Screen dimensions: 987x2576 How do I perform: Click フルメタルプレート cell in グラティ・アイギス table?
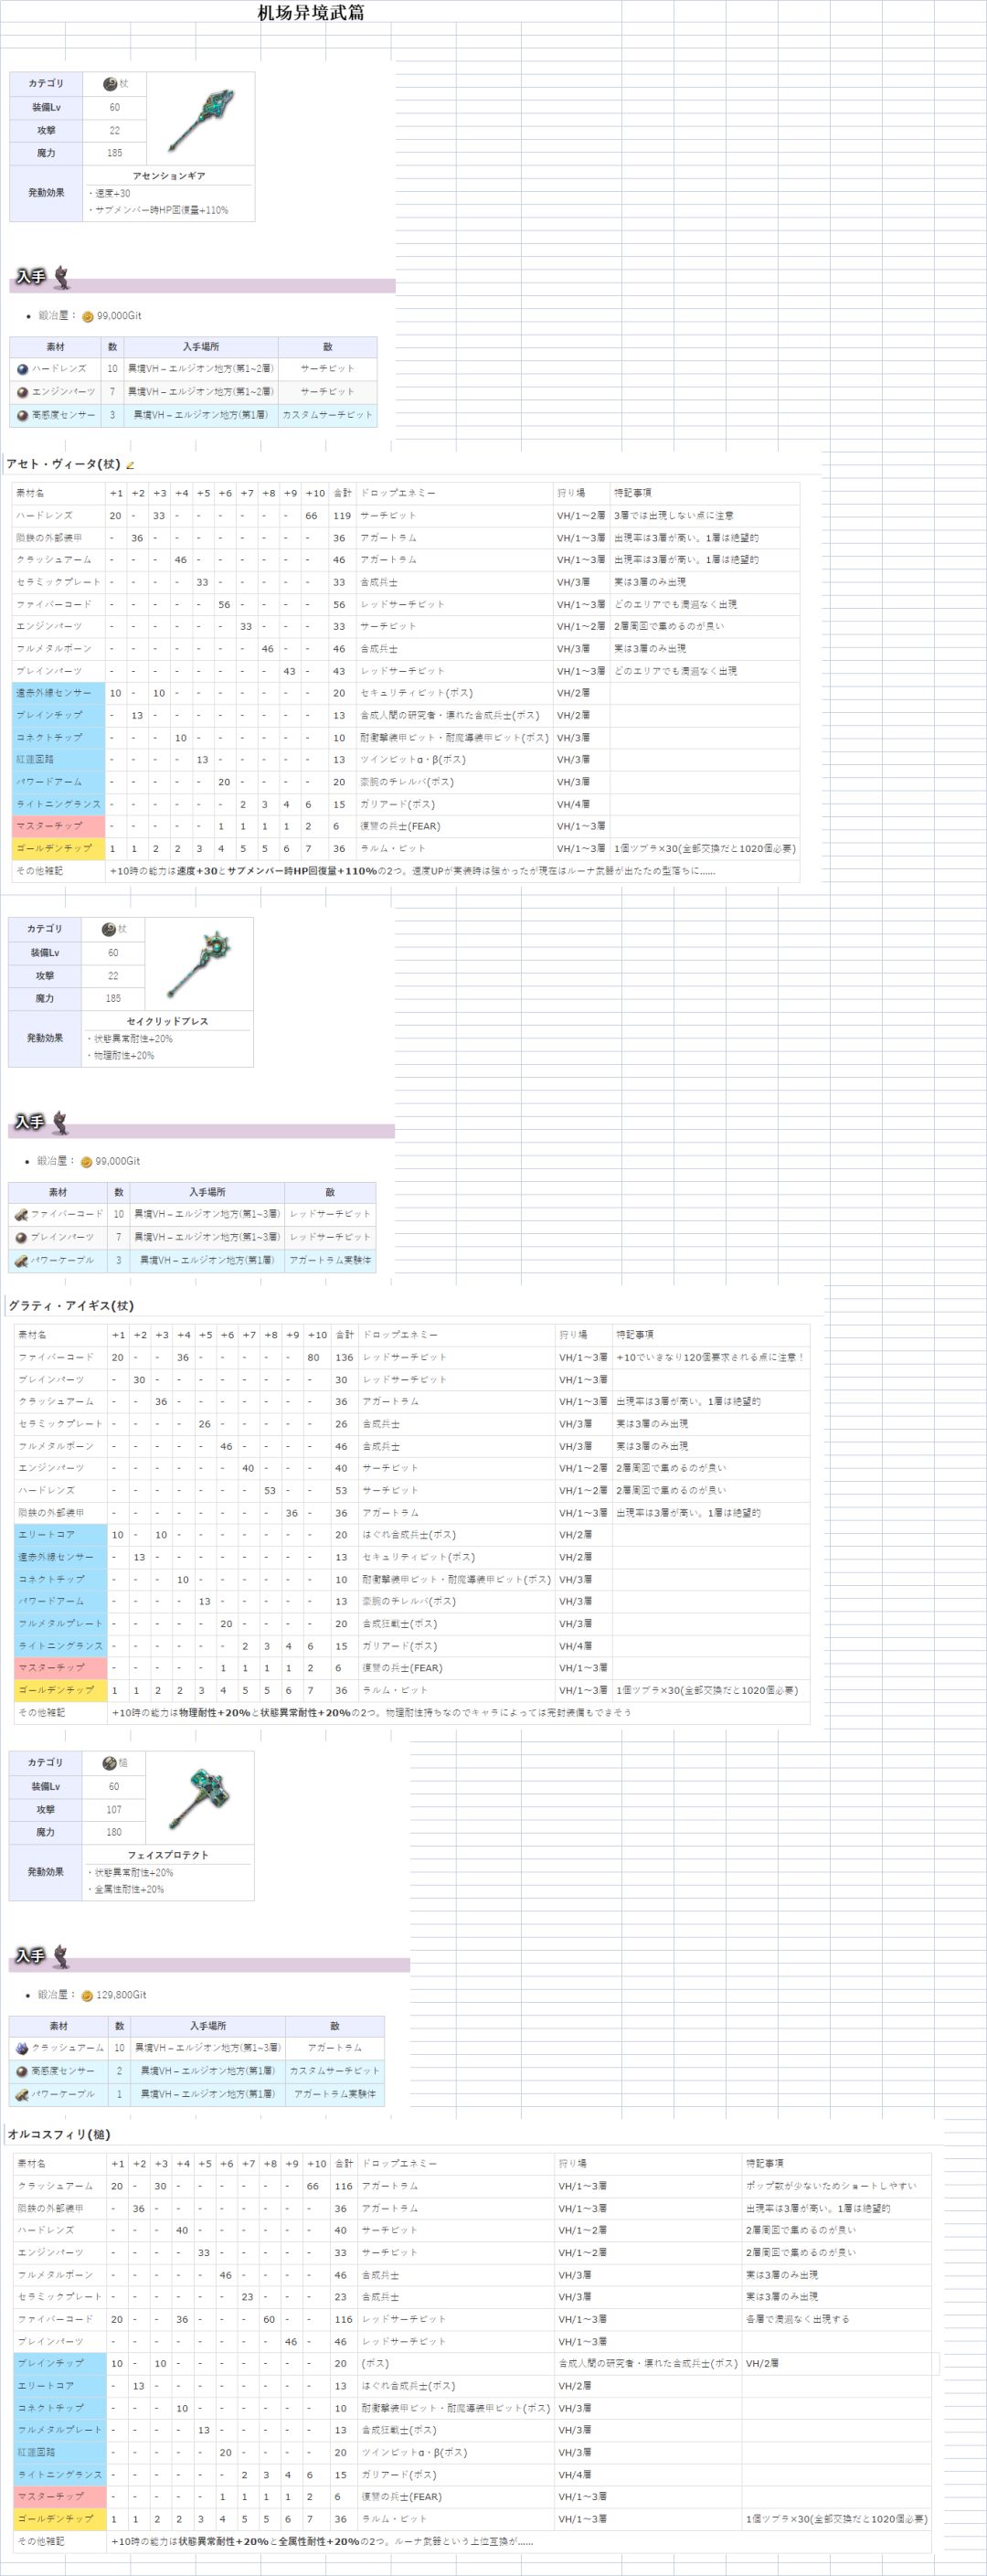tap(61, 1624)
